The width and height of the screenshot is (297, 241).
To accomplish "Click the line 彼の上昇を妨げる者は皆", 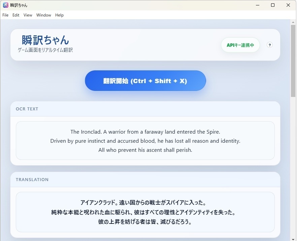I will pos(145,221).
